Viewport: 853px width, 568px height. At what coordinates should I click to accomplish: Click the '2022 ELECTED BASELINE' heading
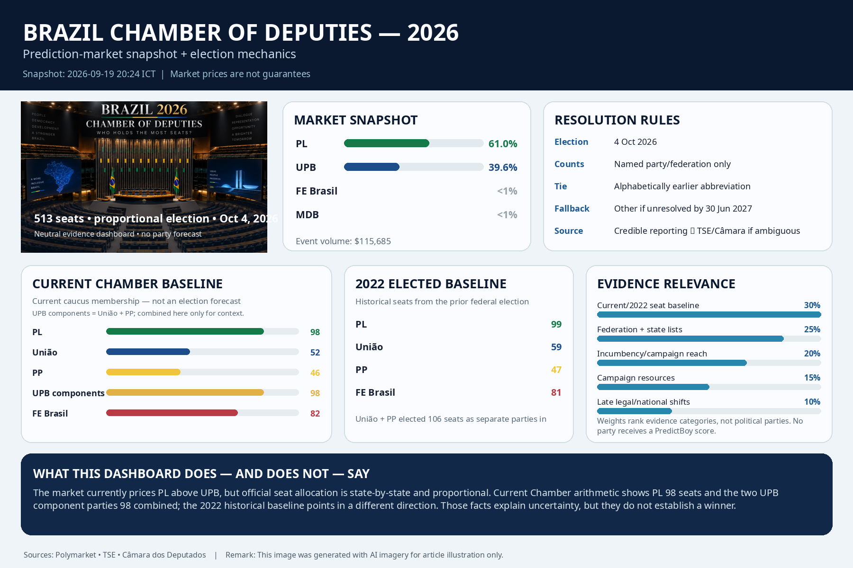tap(431, 284)
